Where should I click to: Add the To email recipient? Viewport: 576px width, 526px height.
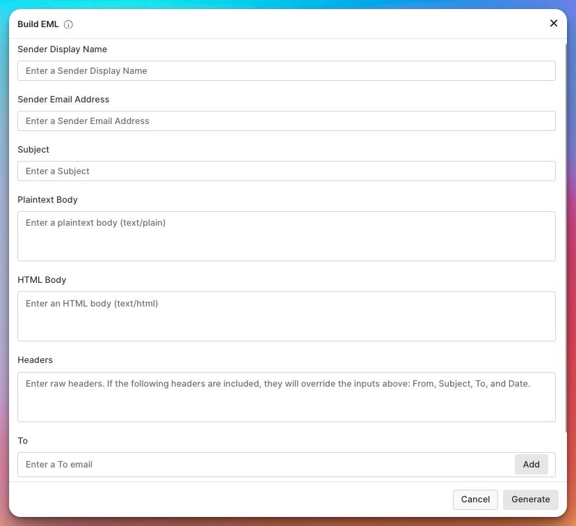point(531,465)
